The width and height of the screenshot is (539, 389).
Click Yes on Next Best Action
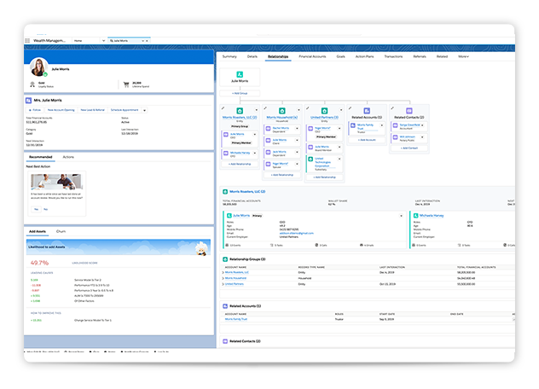coord(36,208)
